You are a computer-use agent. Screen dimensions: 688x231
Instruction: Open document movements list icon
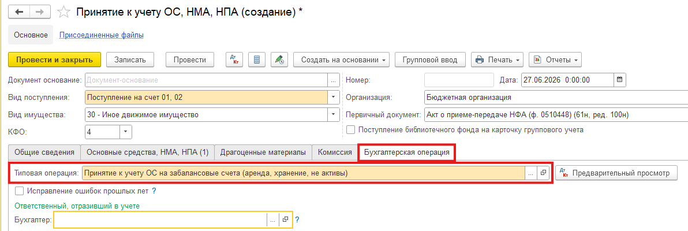[257, 59]
